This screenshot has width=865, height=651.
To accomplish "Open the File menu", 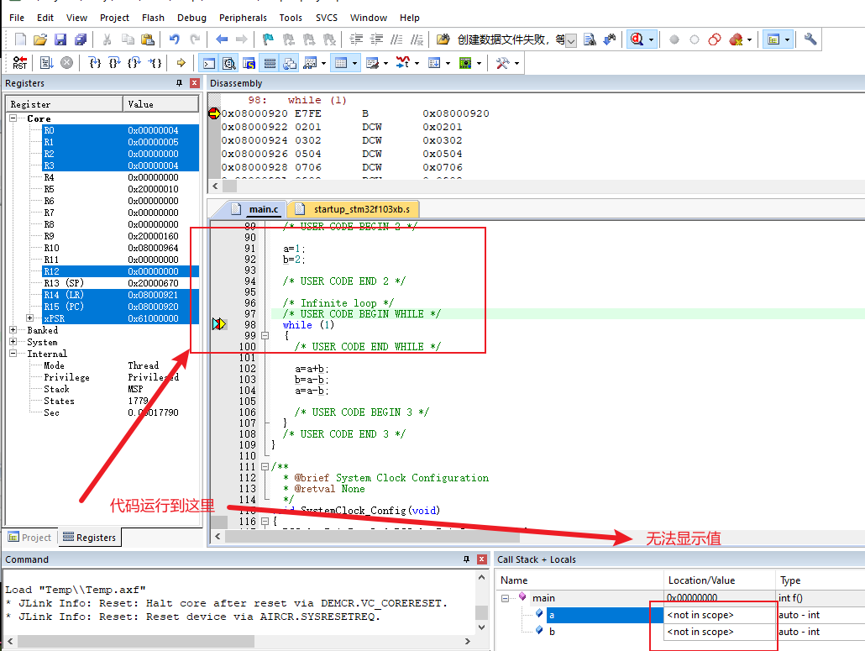I will 17,18.
